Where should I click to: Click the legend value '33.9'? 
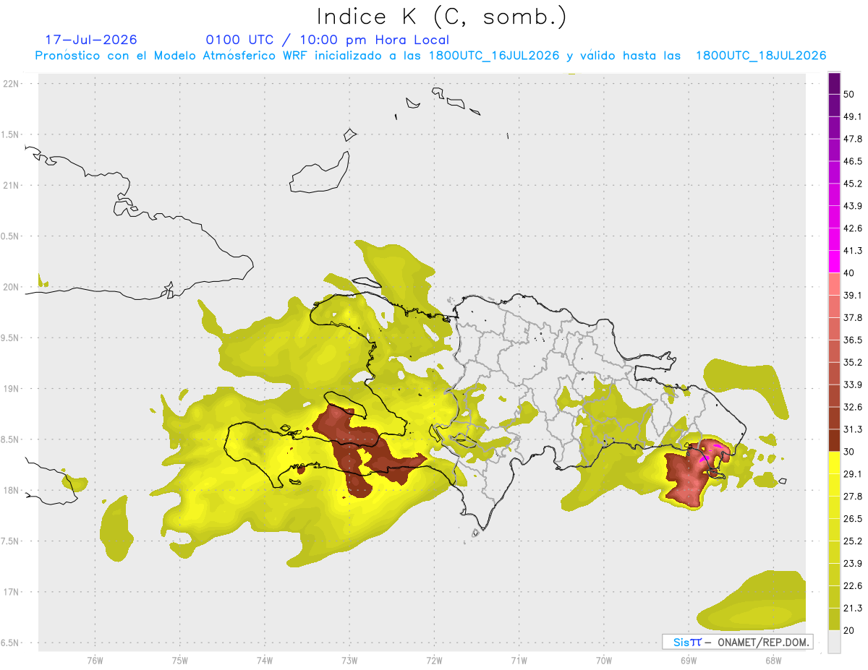853,385
